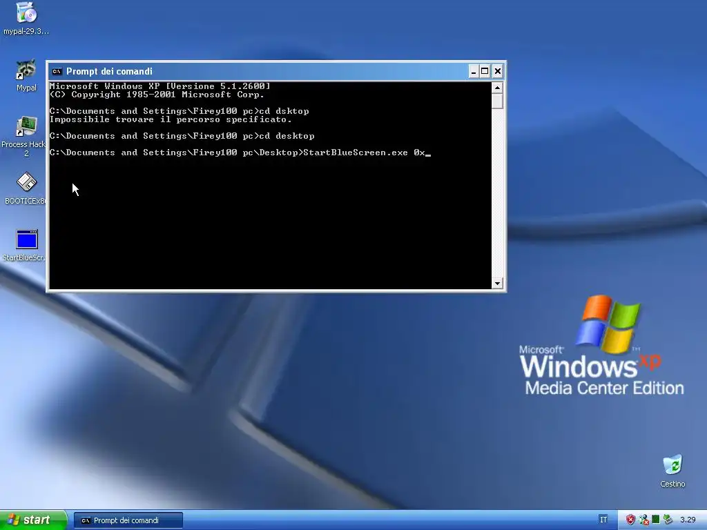Close the Prompt dei comandi window

pos(497,71)
